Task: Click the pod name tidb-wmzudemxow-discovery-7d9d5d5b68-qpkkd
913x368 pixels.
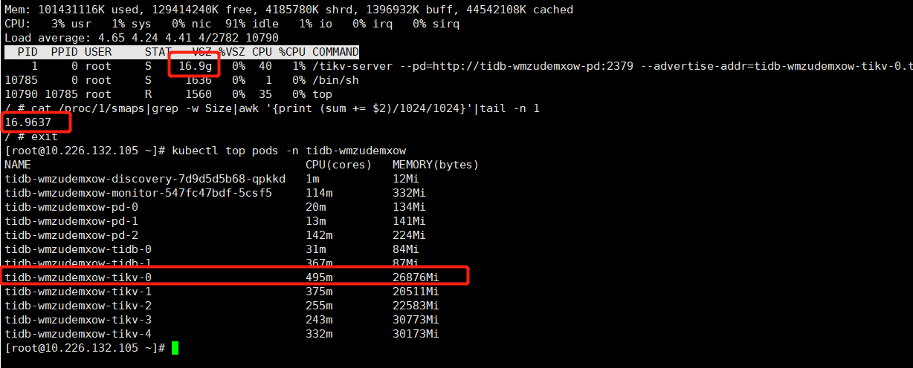Action: (x=145, y=179)
